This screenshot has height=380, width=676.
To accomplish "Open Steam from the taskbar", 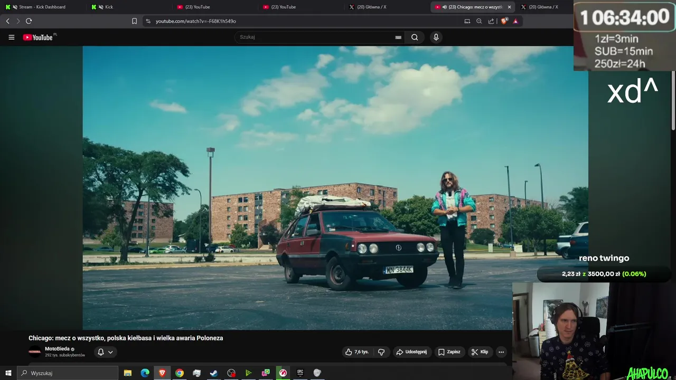I will coord(214,373).
